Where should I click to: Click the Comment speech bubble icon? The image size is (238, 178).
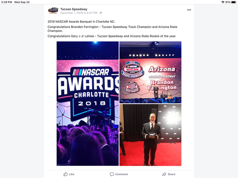[x=112, y=174]
